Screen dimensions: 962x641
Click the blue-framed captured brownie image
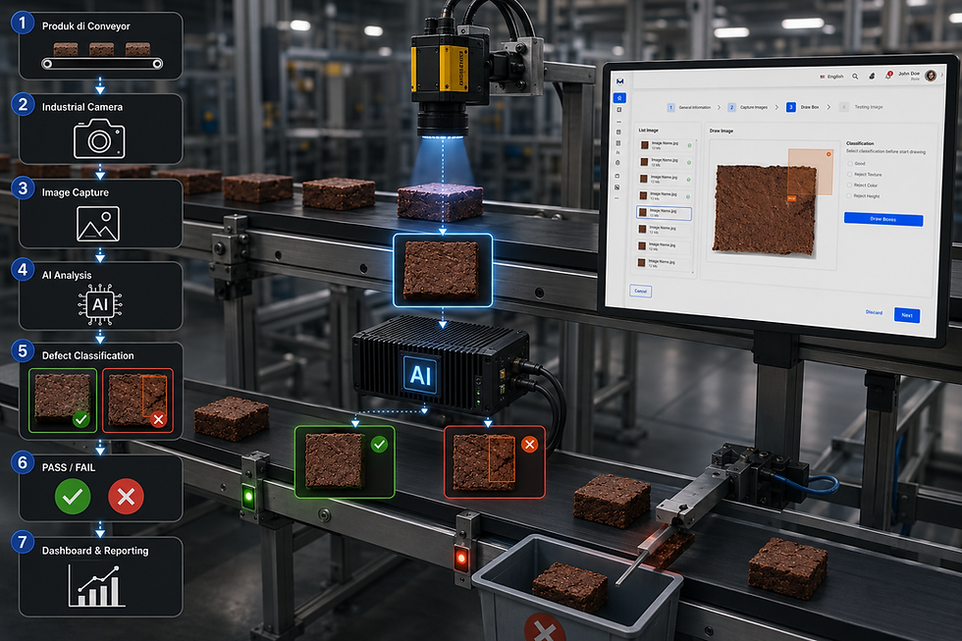click(443, 270)
